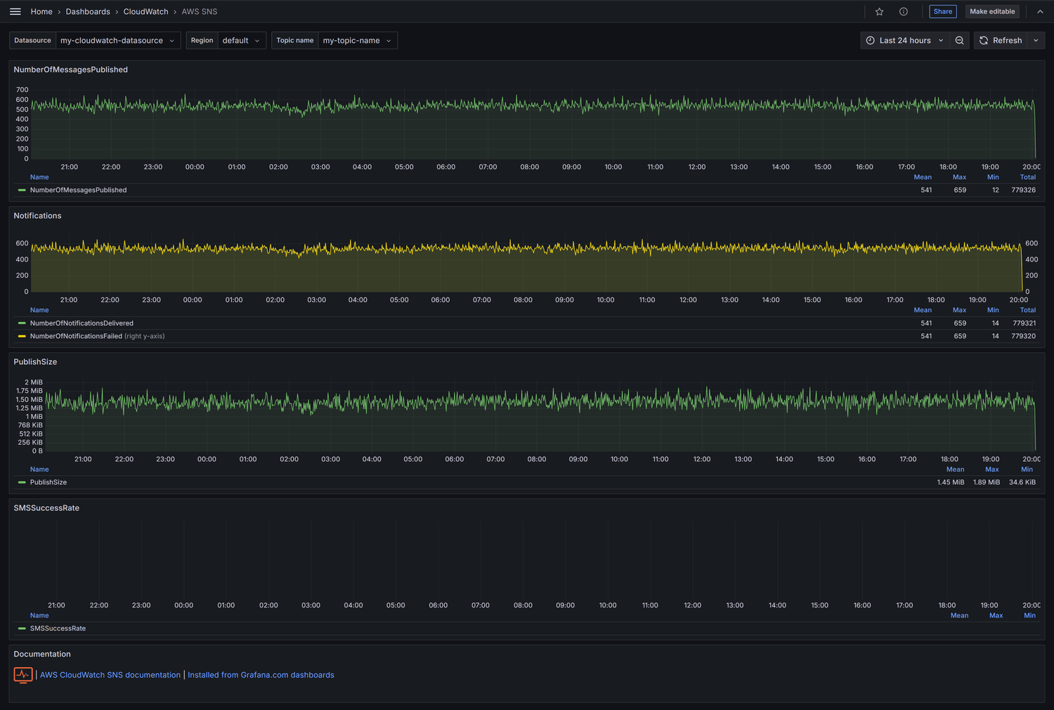
Task: Open the Last 24 hours time picker
Action: [x=904, y=41]
